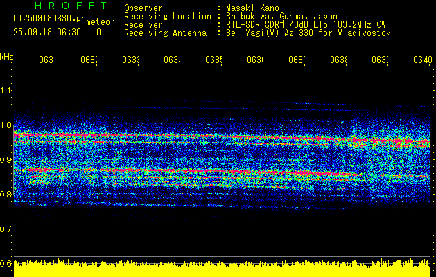Click the 'meteor' label
This screenshot has height=277, width=436.
[x=101, y=22]
